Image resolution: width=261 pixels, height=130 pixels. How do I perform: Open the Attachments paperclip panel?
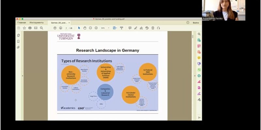(18, 47)
